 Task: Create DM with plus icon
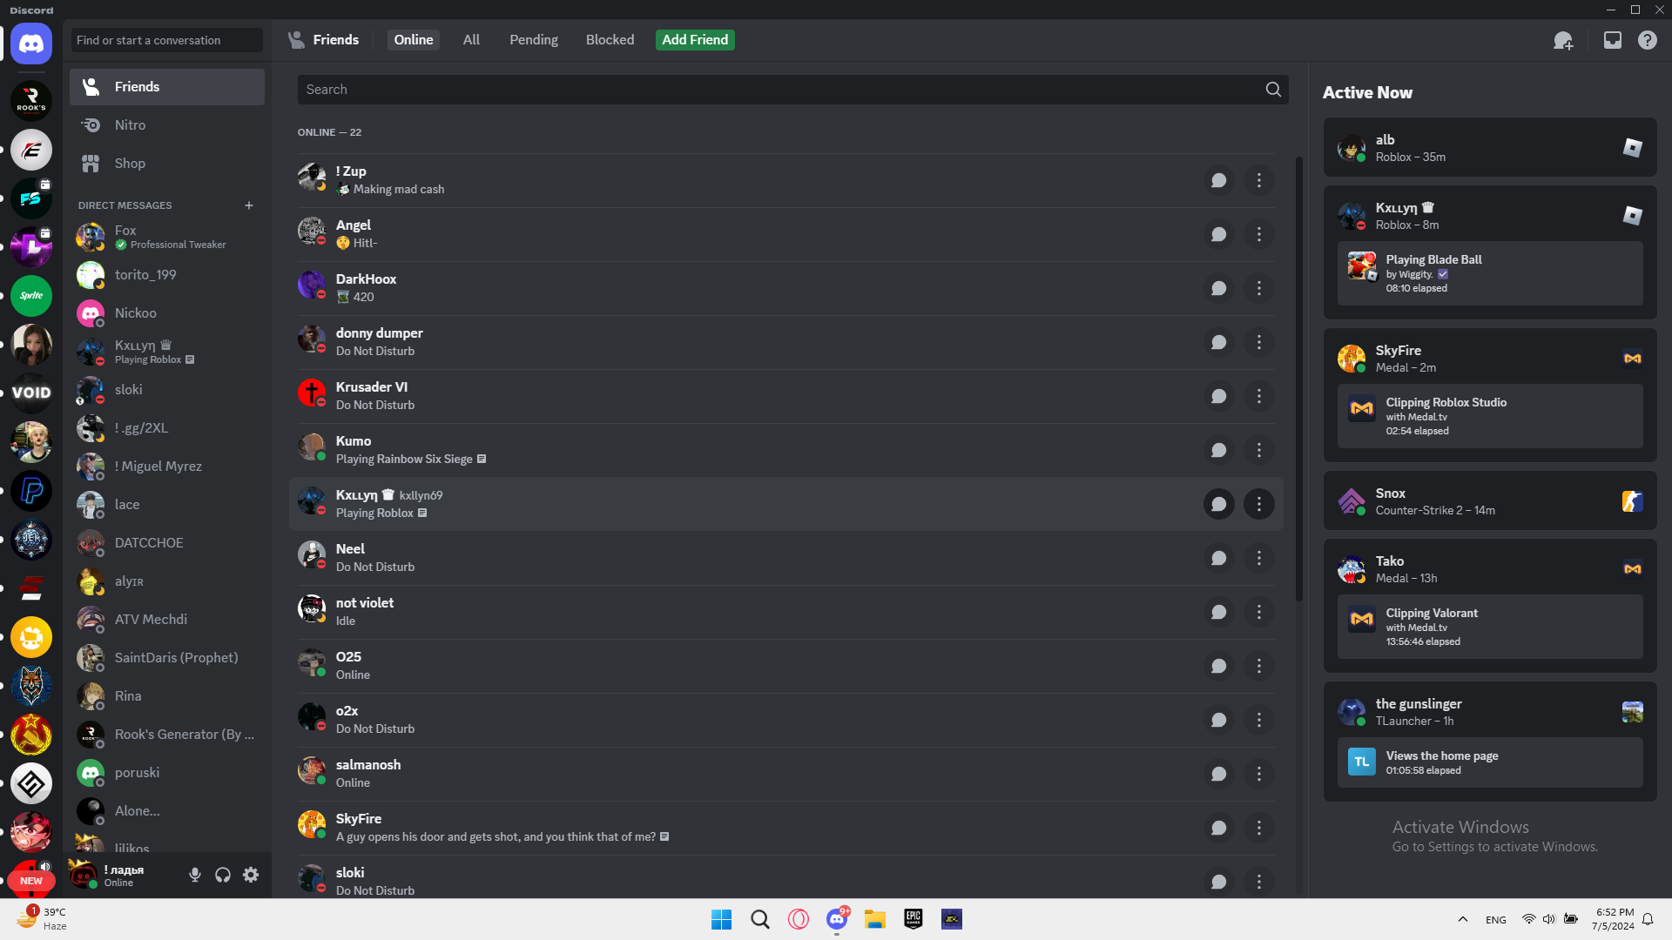[x=249, y=205]
